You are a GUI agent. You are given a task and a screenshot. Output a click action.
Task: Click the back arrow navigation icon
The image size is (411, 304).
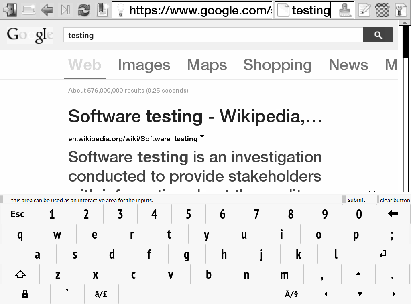(47, 10)
